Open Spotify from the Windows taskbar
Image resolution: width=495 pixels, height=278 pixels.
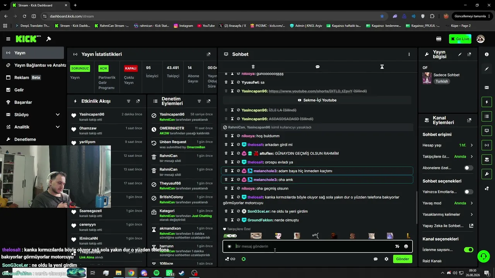pos(156,273)
